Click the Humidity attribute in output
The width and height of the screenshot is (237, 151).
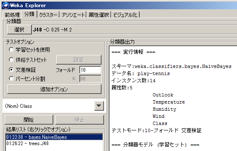pyautogui.click(x=164, y=109)
